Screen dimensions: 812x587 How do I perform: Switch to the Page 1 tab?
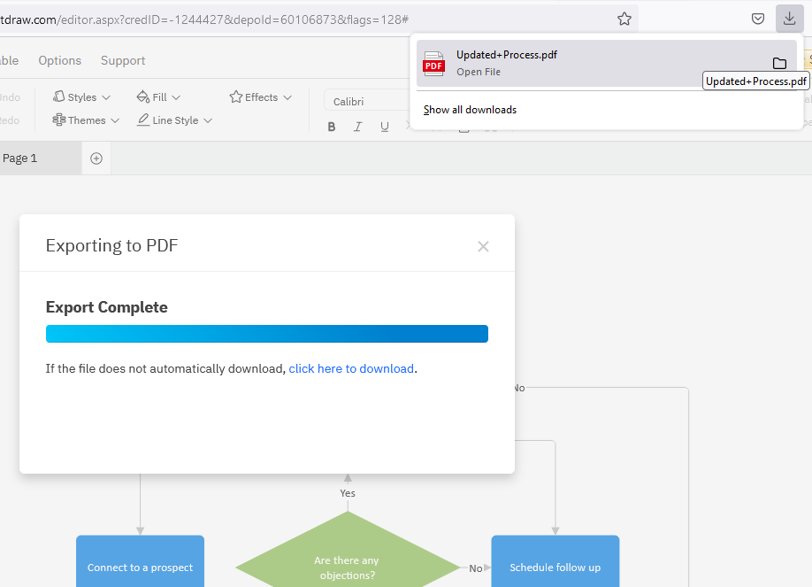[20, 158]
